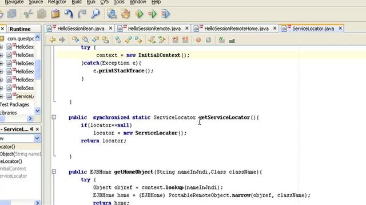Open Find with the magnifier icon
Screen dimensions: 366x205
tap(96, 14)
